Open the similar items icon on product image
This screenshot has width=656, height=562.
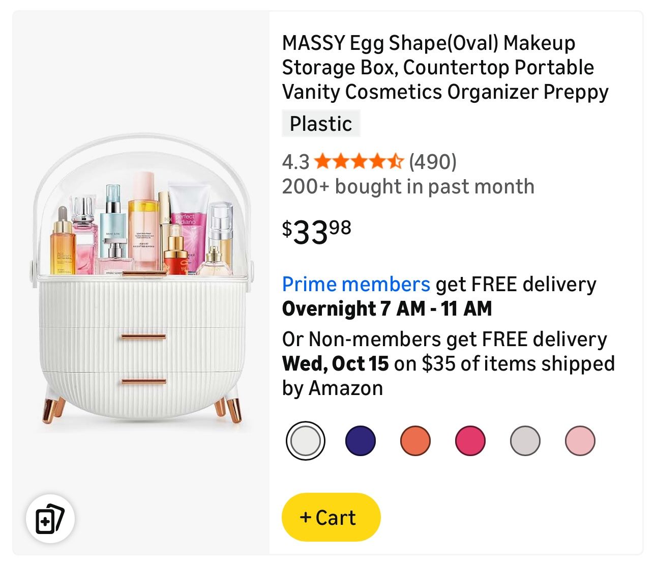pos(50,519)
